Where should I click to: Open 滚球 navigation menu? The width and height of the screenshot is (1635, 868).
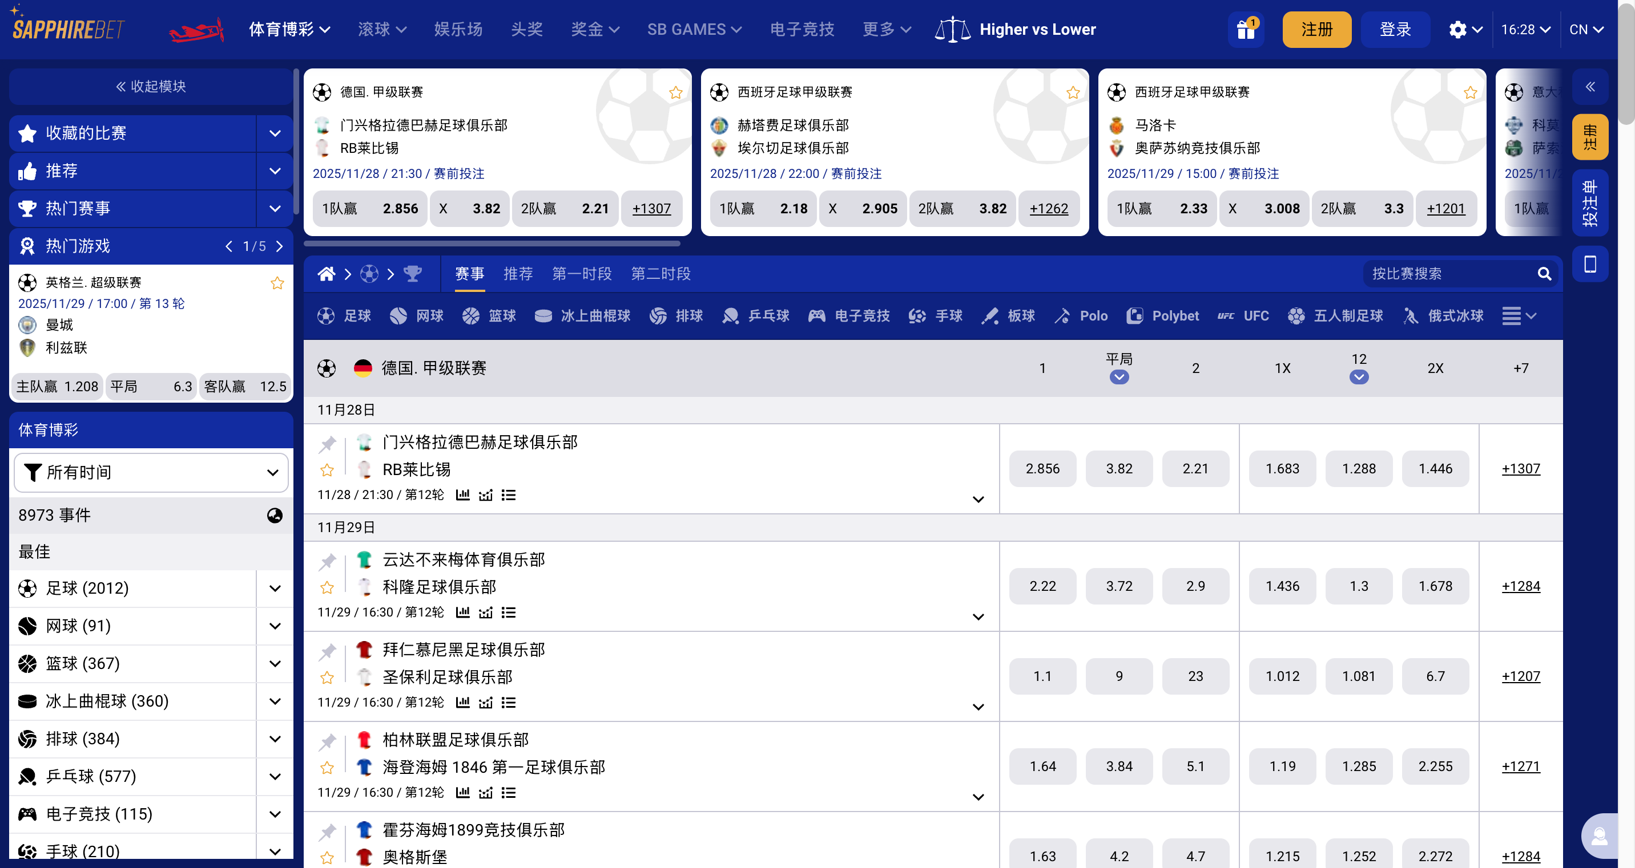coord(382,29)
